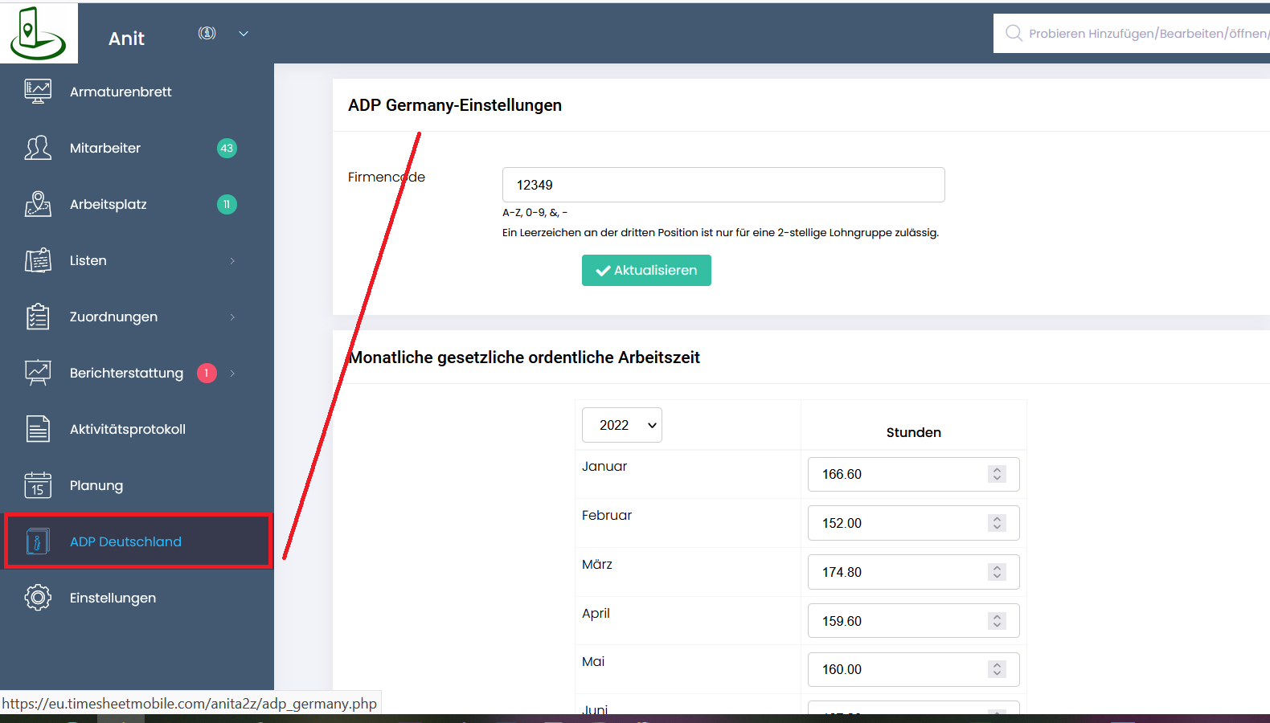The height and width of the screenshot is (723, 1270).
Task: Click the Arbeitsplatz badge showing 11
Action: tap(227, 204)
